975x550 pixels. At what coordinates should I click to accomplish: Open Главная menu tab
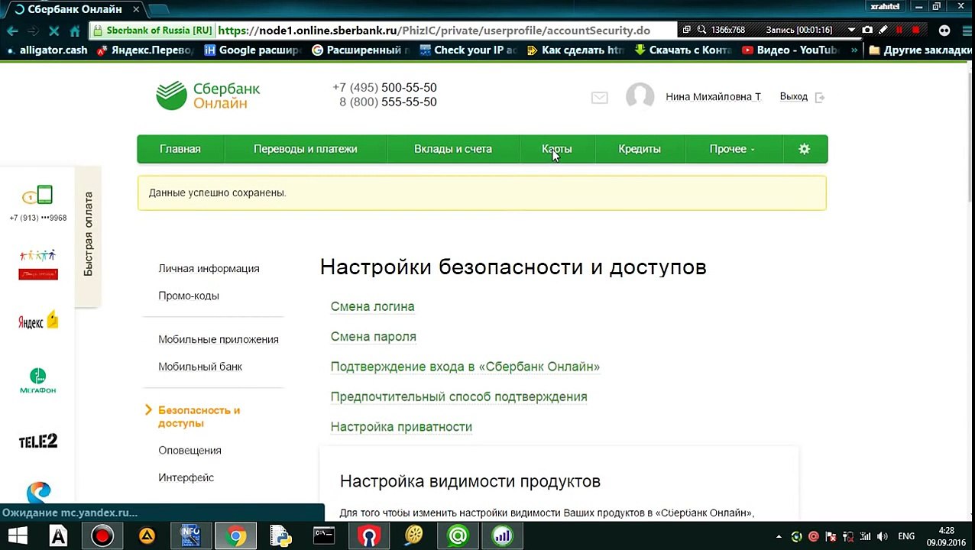pyautogui.click(x=180, y=149)
